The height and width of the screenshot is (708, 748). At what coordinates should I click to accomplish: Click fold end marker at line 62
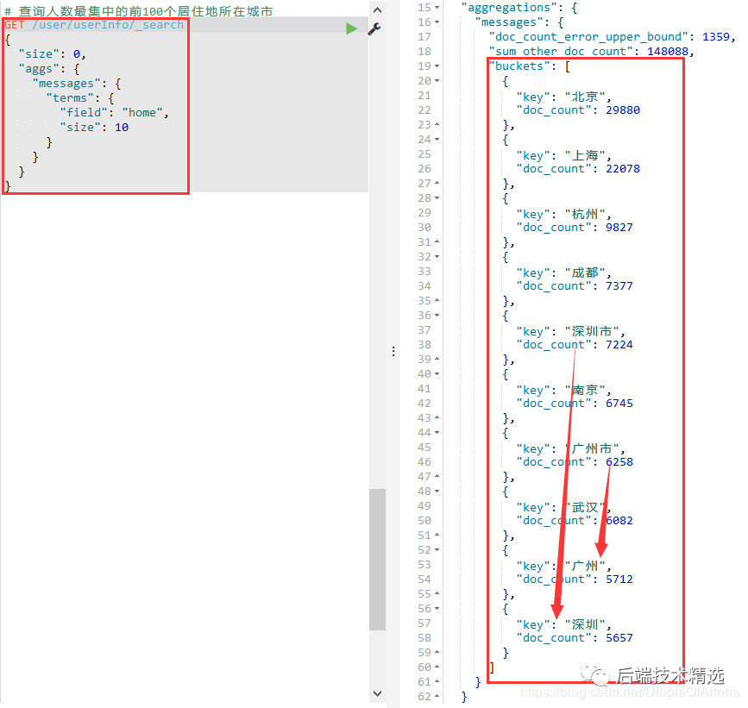[437, 697]
